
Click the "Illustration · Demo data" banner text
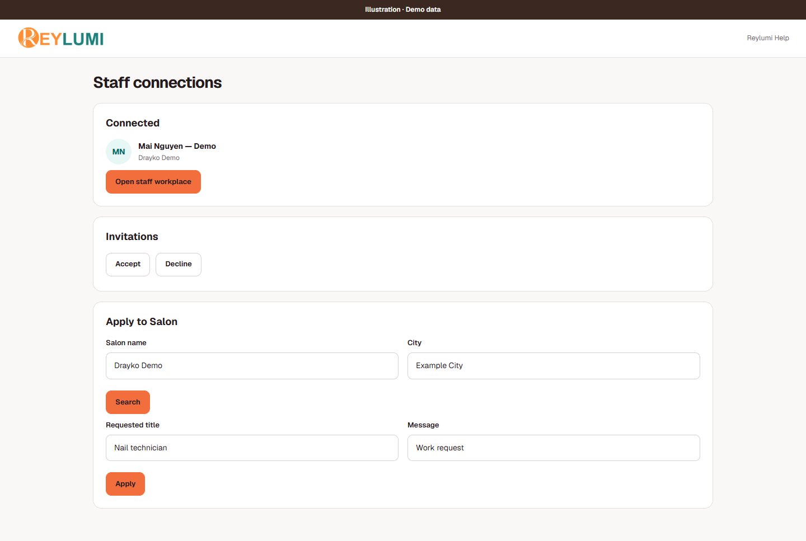403,10
